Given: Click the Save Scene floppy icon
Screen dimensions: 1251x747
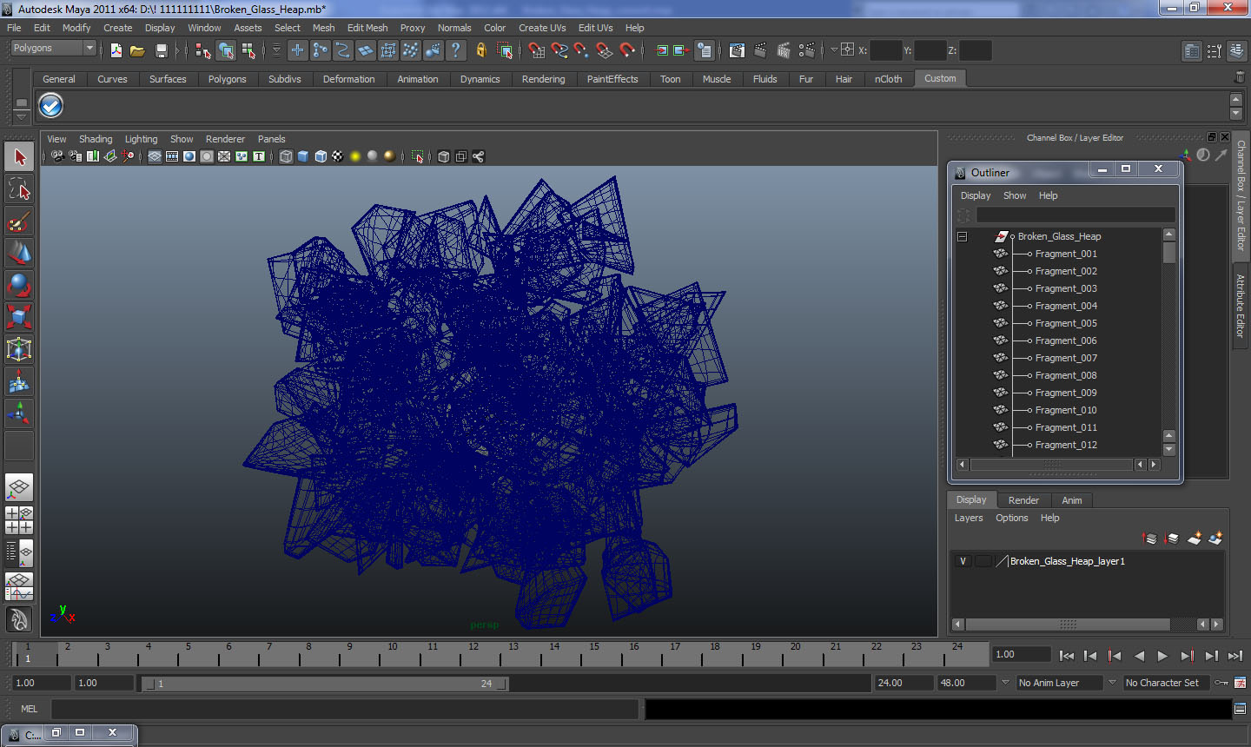Looking at the screenshot, I should [161, 50].
